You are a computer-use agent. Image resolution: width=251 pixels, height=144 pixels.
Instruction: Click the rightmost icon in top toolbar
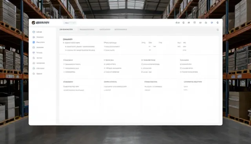coord(218,23)
